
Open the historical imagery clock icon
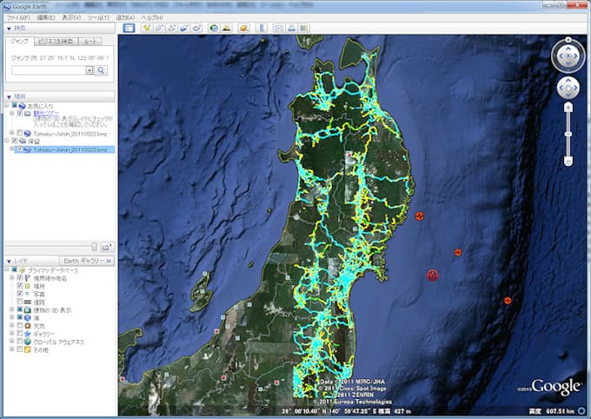[x=214, y=29]
